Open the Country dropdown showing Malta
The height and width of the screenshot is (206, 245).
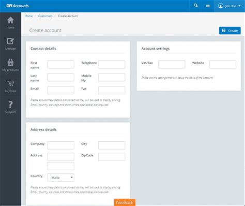click(x=60, y=178)
